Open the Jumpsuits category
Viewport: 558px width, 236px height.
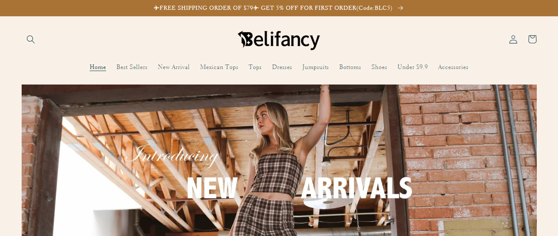pos(315,67)
